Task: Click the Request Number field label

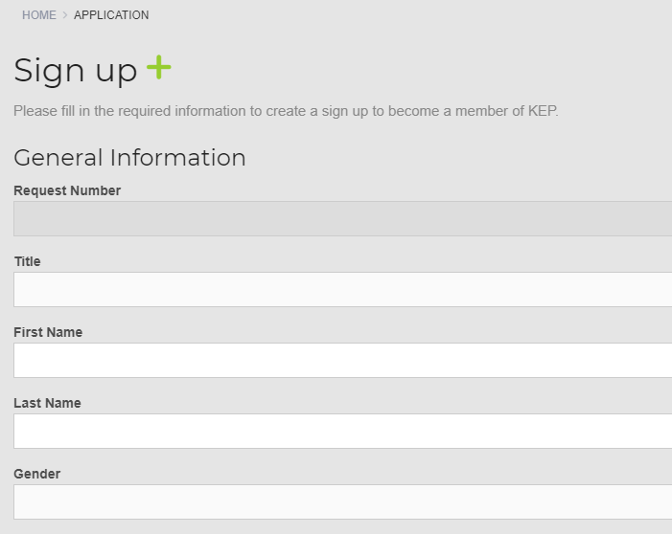Action: coord(67,190)
